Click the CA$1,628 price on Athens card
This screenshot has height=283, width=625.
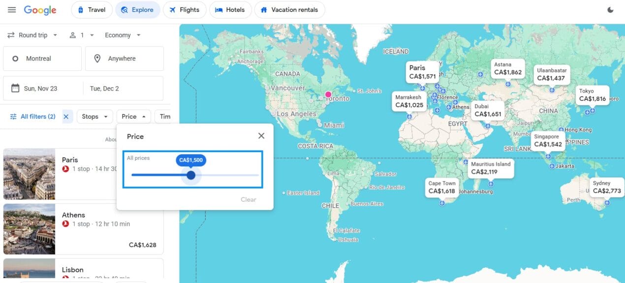click(143, 245)
